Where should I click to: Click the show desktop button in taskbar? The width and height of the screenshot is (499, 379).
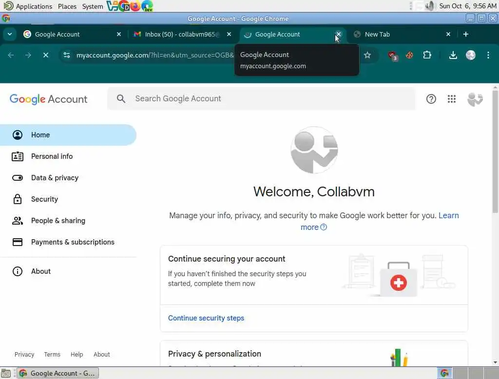pyautogui.click(x=6, y=373)
